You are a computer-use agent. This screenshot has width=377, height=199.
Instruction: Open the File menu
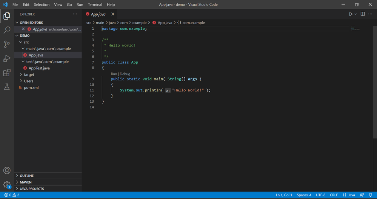(15, 4)
